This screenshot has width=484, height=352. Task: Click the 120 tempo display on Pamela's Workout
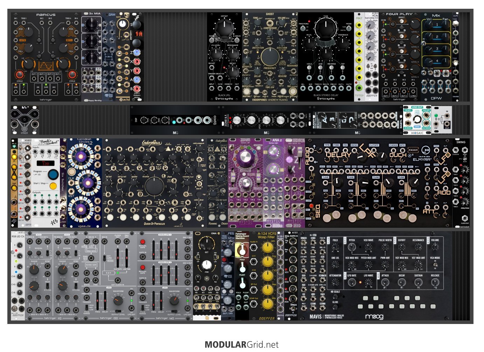click(x=46, y=164)
